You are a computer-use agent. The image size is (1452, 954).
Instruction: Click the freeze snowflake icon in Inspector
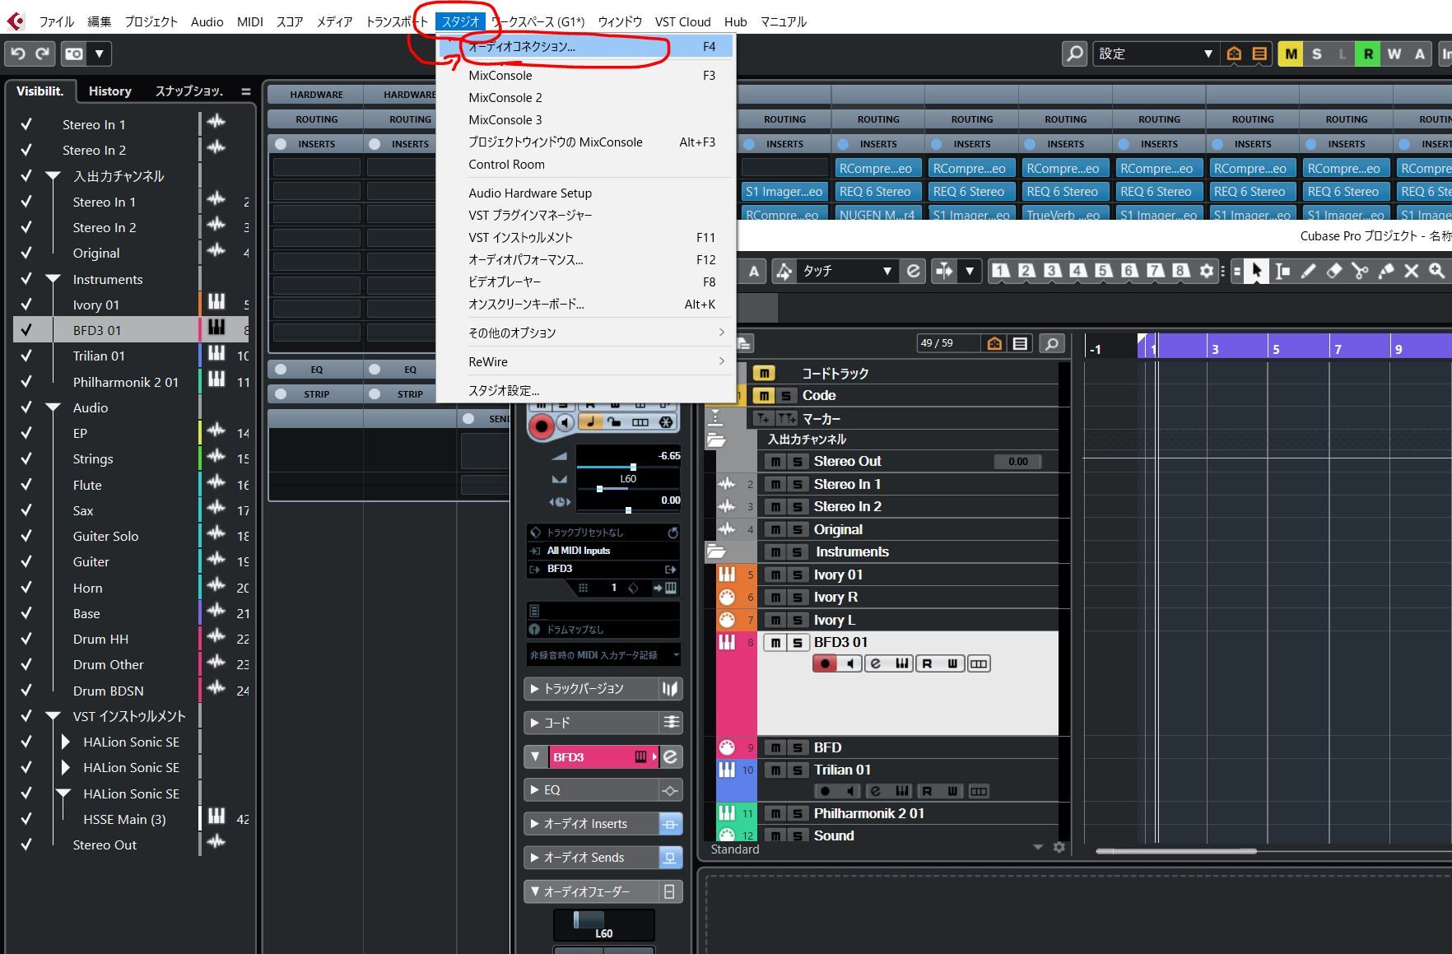666,422
